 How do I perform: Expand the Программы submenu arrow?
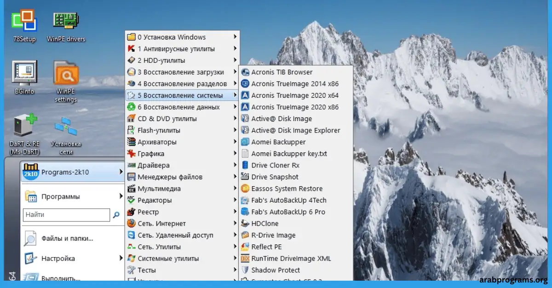tap(121, 197)
